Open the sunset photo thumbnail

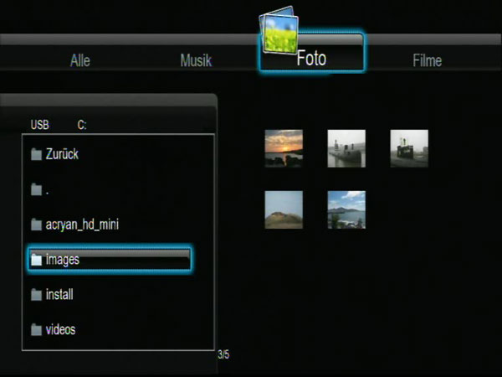coord(284,148)
